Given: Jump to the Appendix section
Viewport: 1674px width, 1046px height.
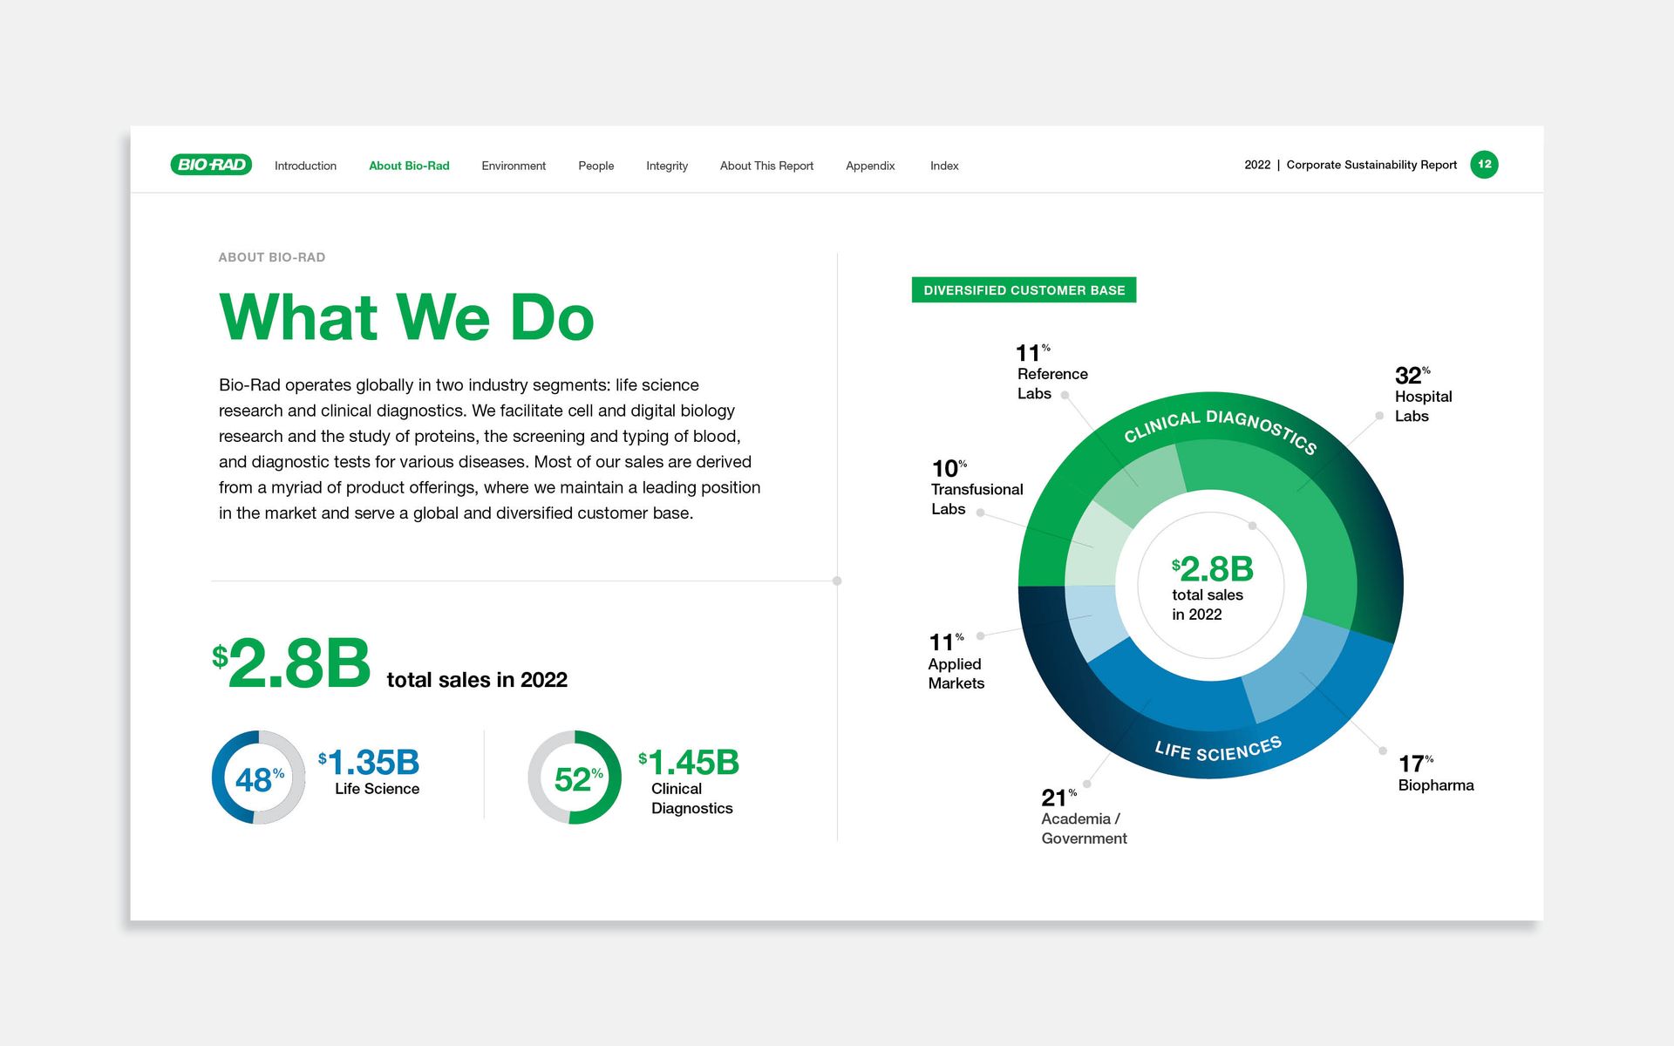Looking at the screenshot, I should click(x=870, y=166).
